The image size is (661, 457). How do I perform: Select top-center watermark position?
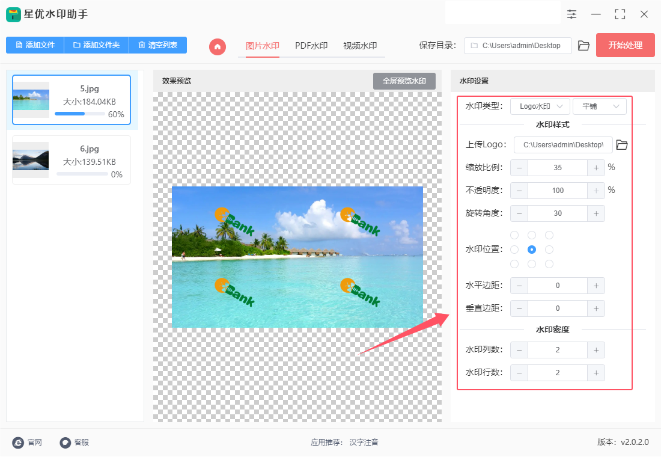click(532, 235)
